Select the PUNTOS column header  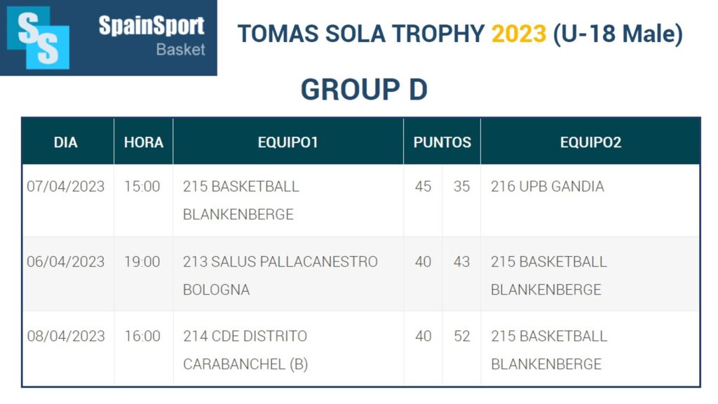[x=442, y=142]
